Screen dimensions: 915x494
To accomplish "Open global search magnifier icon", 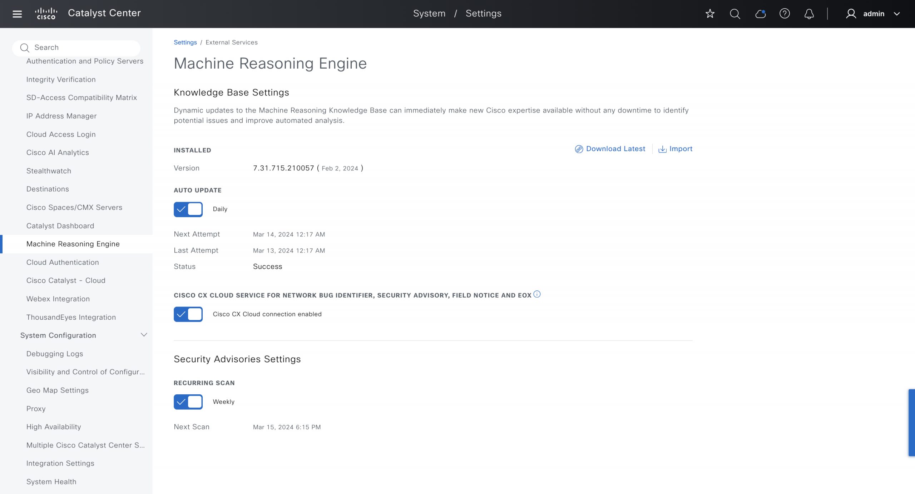I will [x=735, y=14].
